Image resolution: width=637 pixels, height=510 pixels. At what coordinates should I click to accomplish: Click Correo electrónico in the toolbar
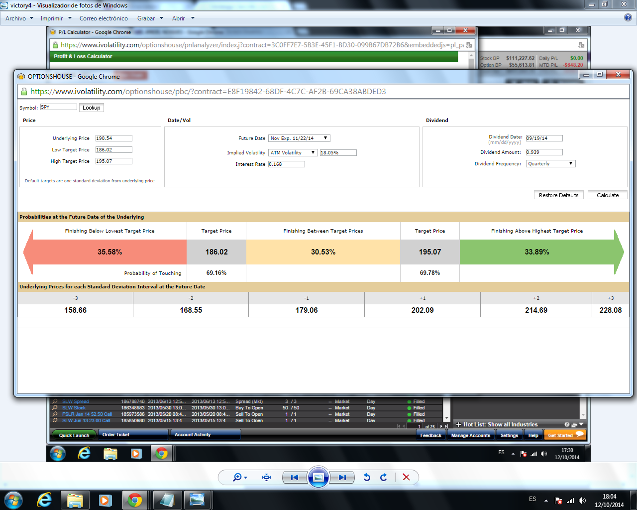pos(104,18)
